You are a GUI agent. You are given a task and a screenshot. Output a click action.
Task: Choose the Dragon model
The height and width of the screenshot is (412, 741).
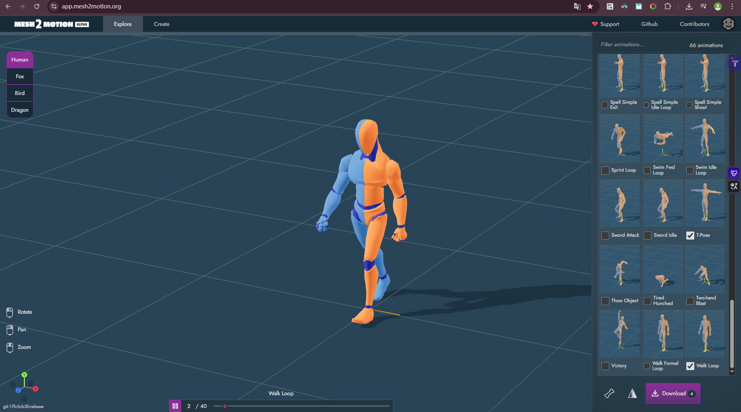pyautogui.click(x=20, y=110)
